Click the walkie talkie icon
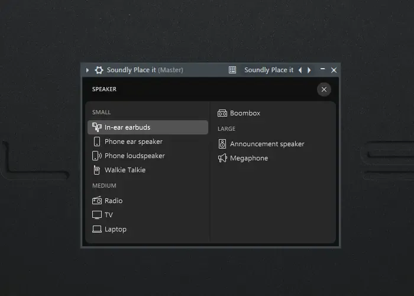This screenshot has width=414, height=296. pyautogui.click(x=97, y=170)
